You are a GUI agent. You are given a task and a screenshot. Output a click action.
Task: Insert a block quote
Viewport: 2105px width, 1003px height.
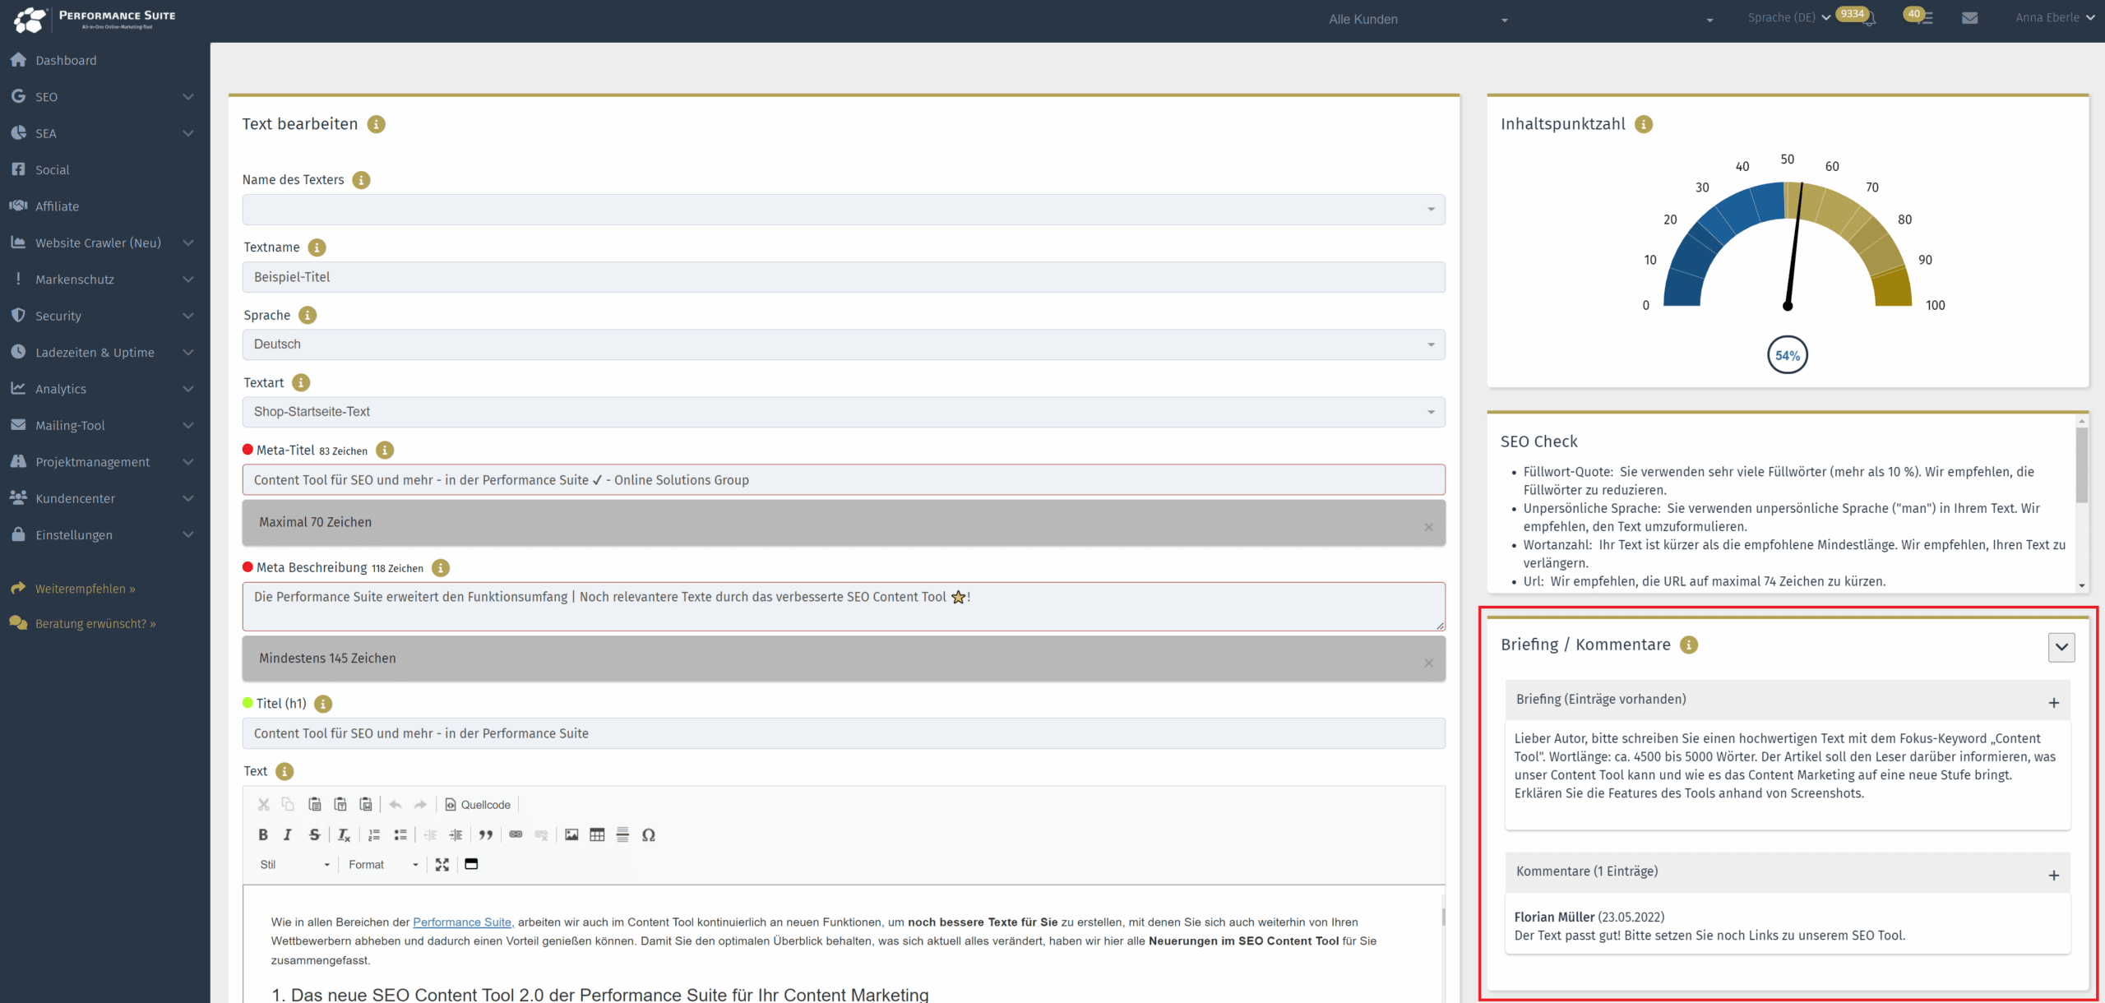click(x=486, y=834)
